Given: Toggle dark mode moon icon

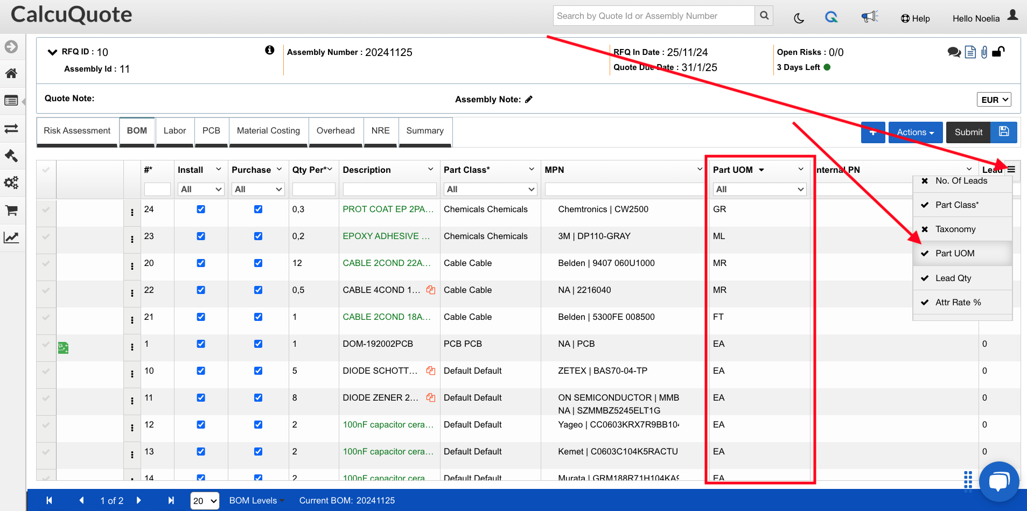Looking at the screenshot, I should click(x=799, y=18).
